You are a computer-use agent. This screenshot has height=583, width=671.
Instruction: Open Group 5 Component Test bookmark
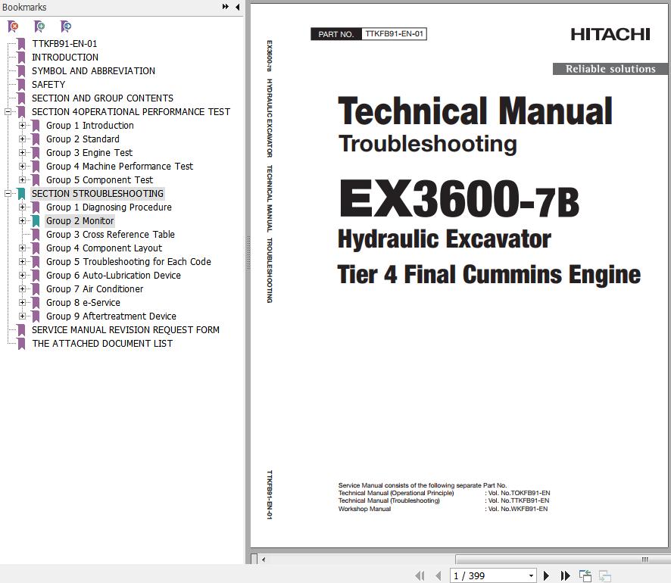coord(99,179)
